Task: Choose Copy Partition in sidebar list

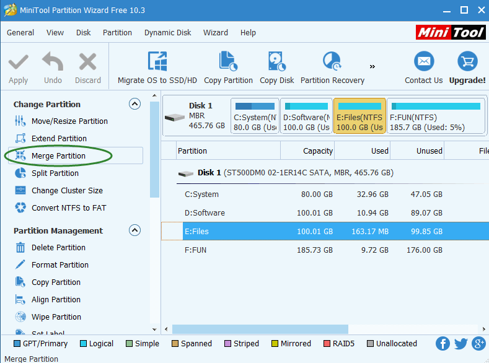Action: click(x=56, y=282)
